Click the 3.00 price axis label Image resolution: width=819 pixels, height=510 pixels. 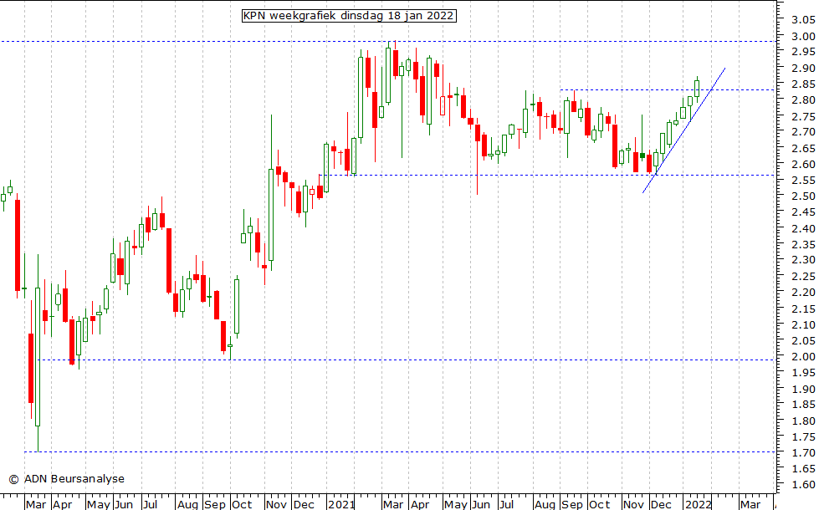803,36
